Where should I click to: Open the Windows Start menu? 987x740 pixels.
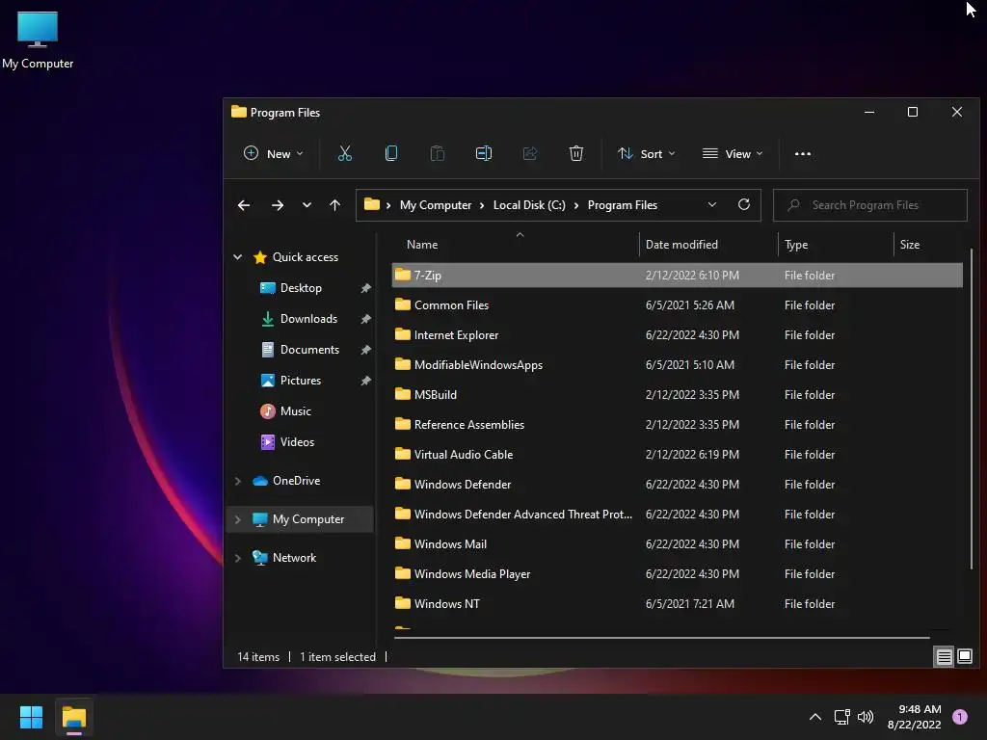click(x=31, y=717)
